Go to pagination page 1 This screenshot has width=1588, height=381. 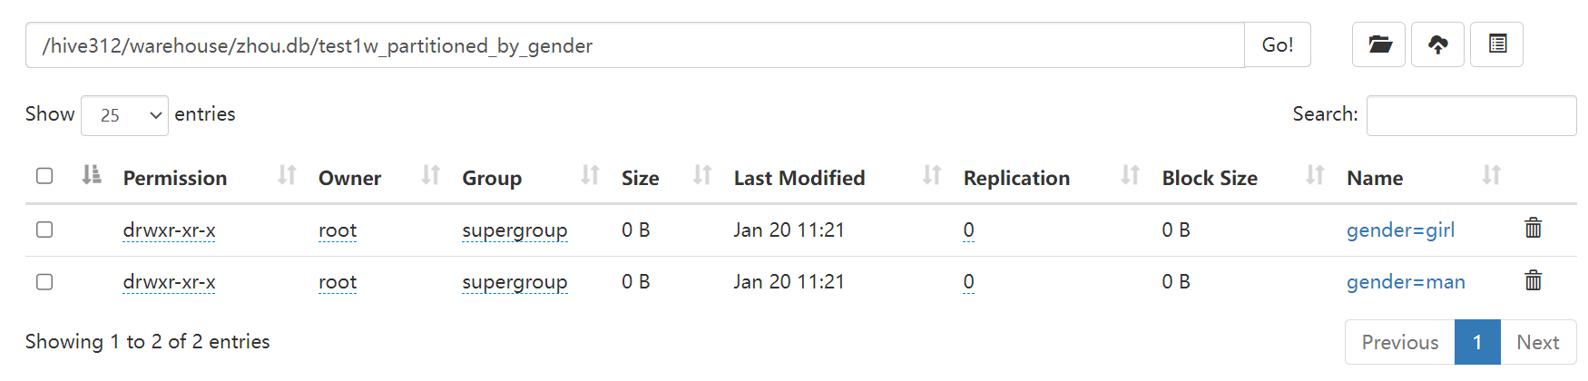1477,342
